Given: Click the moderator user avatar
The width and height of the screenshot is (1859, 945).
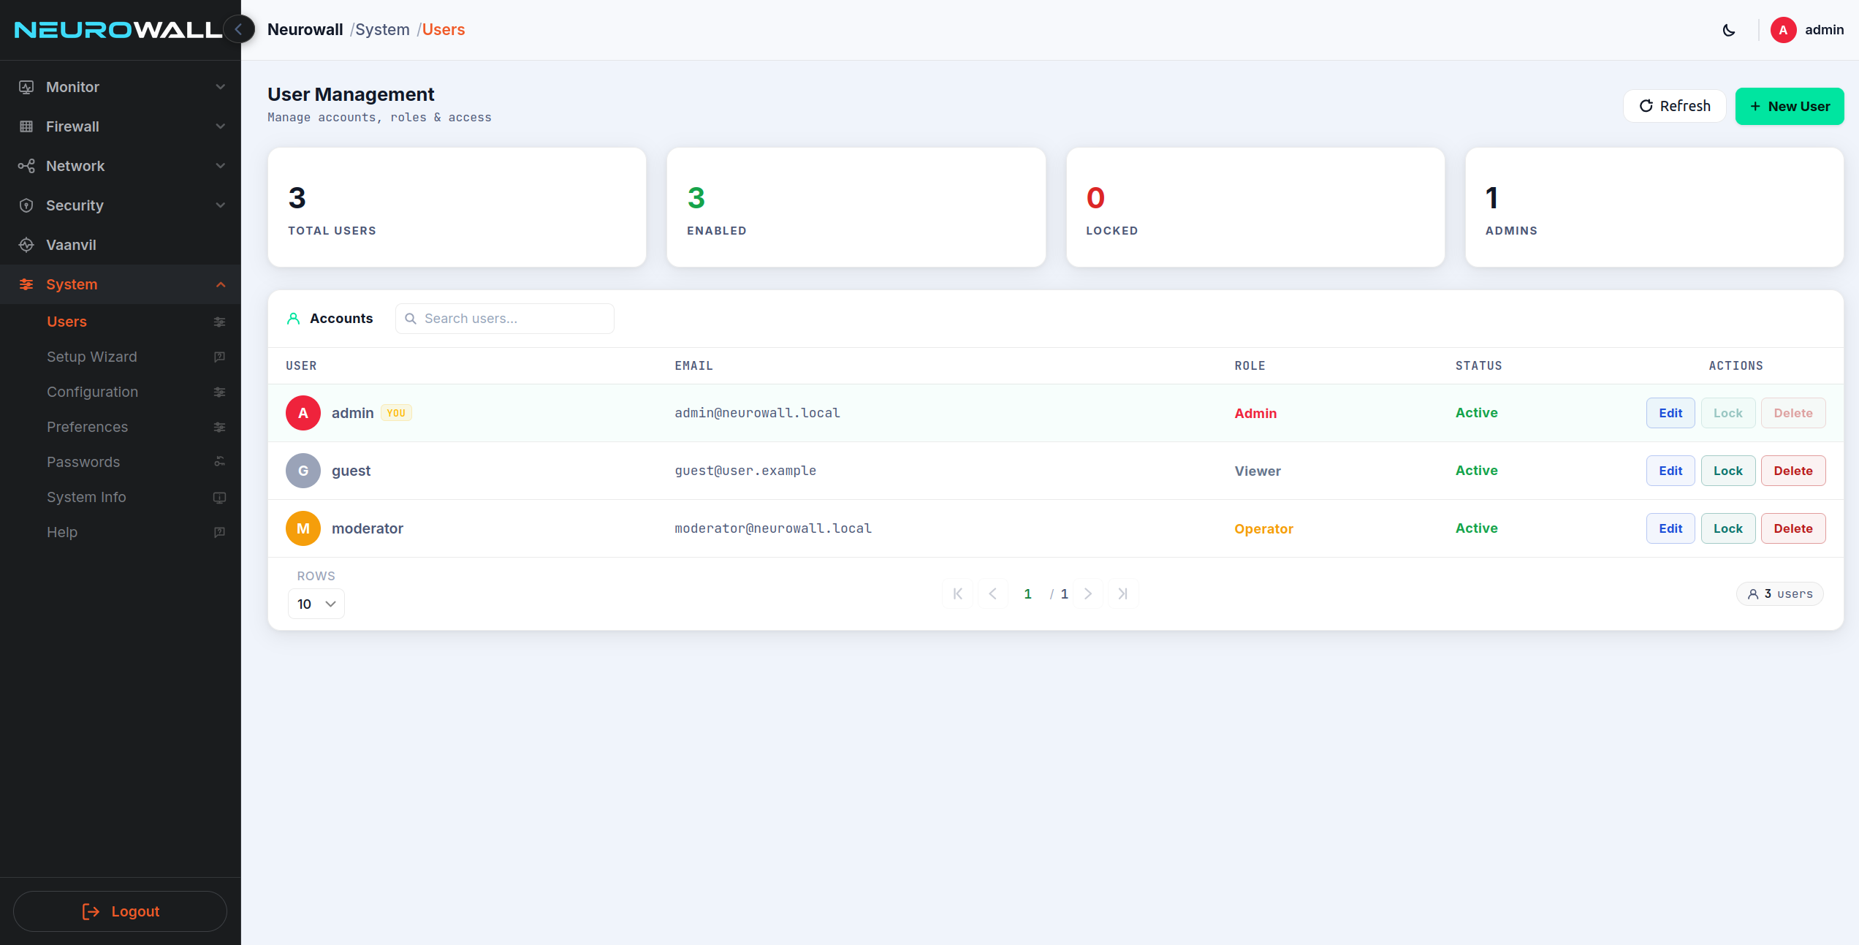Looking at the screenshot, I should (303, 528).
